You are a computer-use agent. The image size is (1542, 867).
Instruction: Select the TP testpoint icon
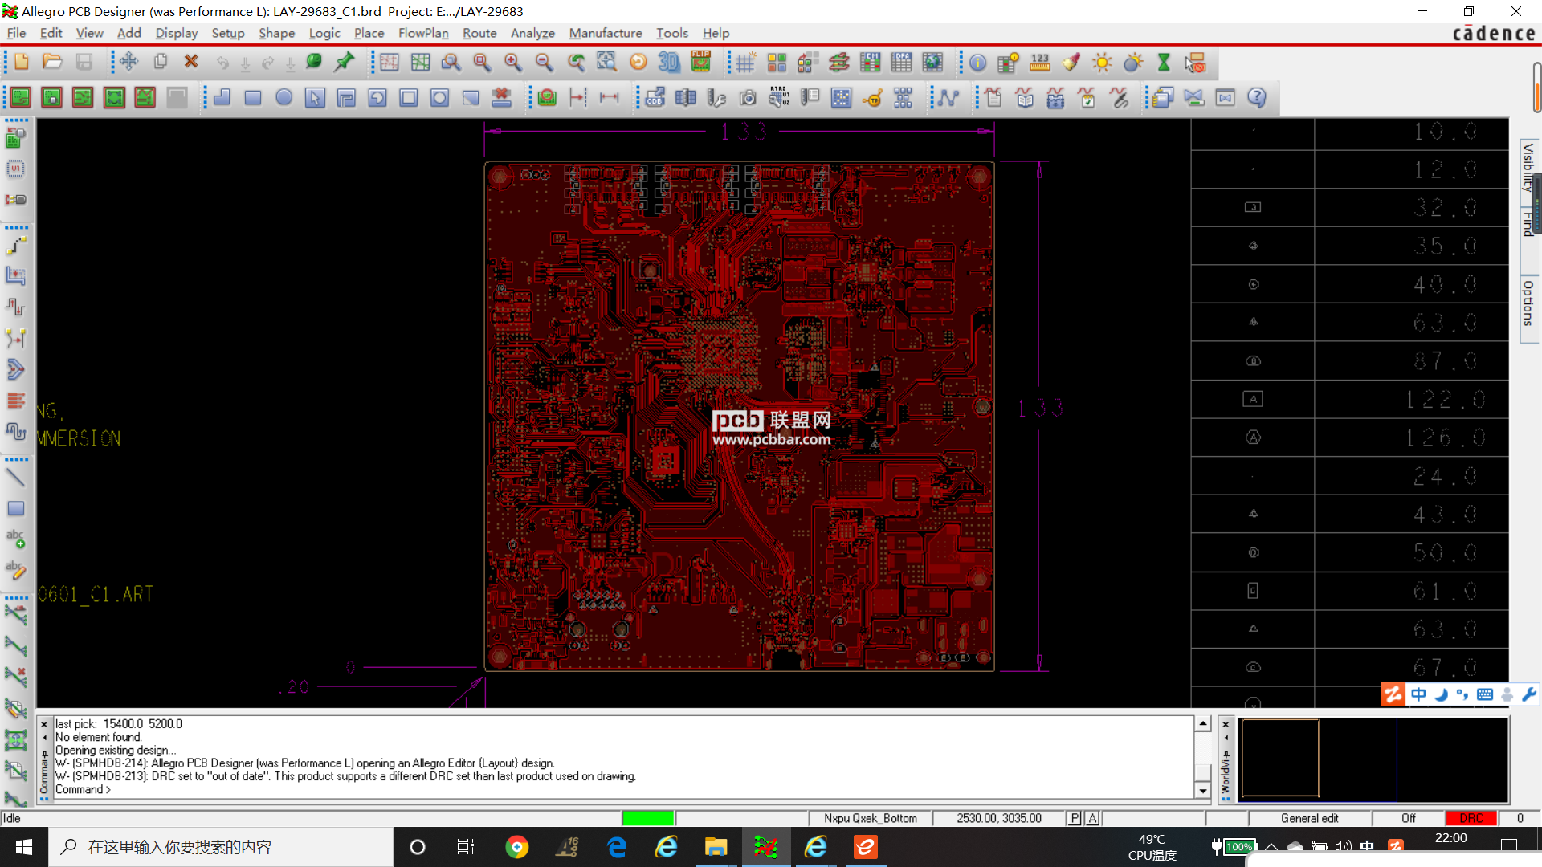[872, 98]
